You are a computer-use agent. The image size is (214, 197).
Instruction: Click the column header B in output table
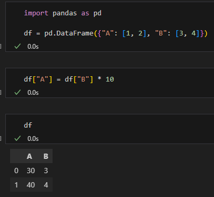46,156
